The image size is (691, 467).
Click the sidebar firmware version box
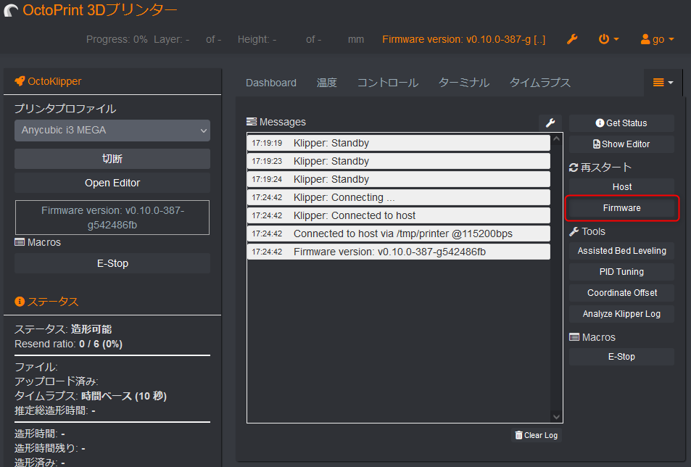pos(112,218)
